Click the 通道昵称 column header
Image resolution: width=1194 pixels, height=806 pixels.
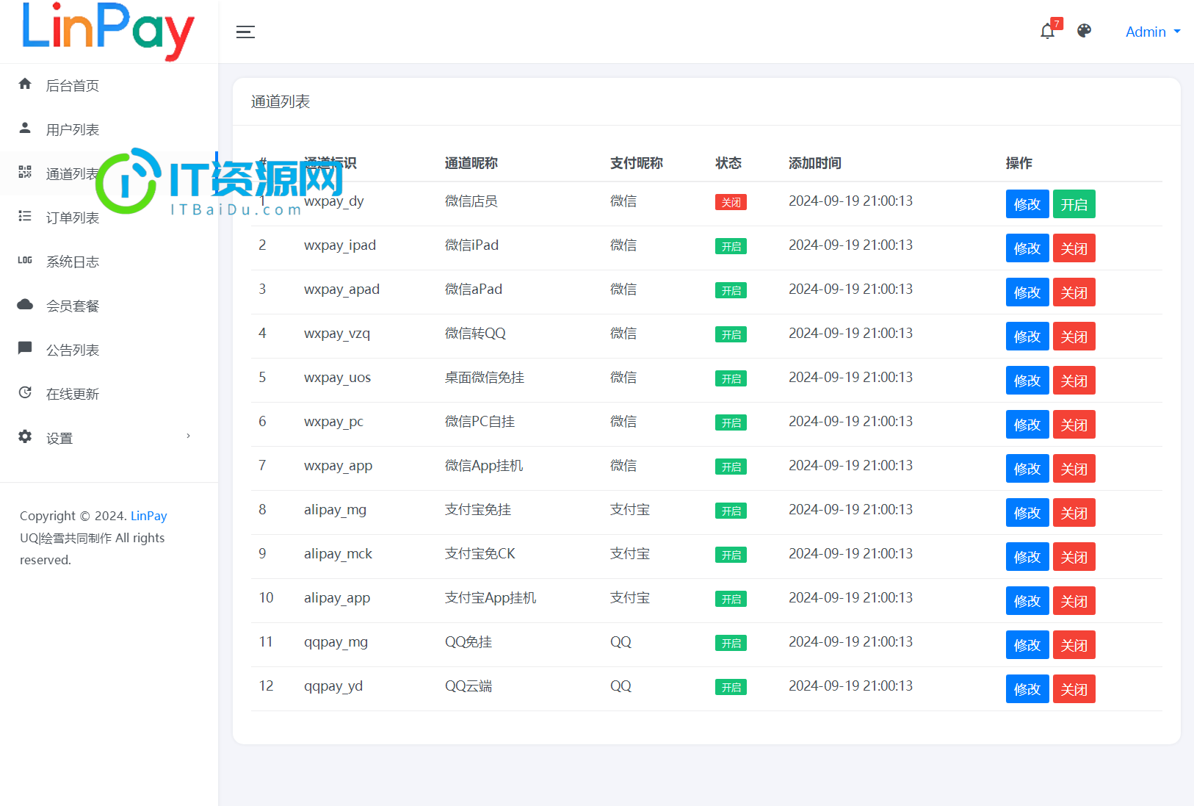coord(471,163)
